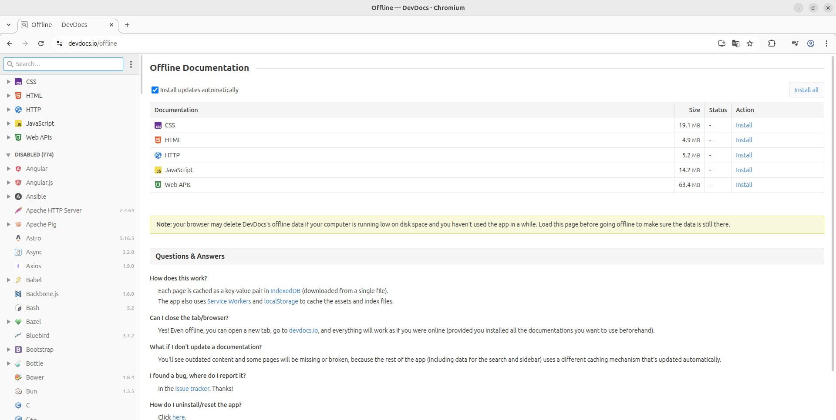Click the DevDocs sidebar menu kebab icon
This screenshot has width=836, height=420.
(131, 64)
